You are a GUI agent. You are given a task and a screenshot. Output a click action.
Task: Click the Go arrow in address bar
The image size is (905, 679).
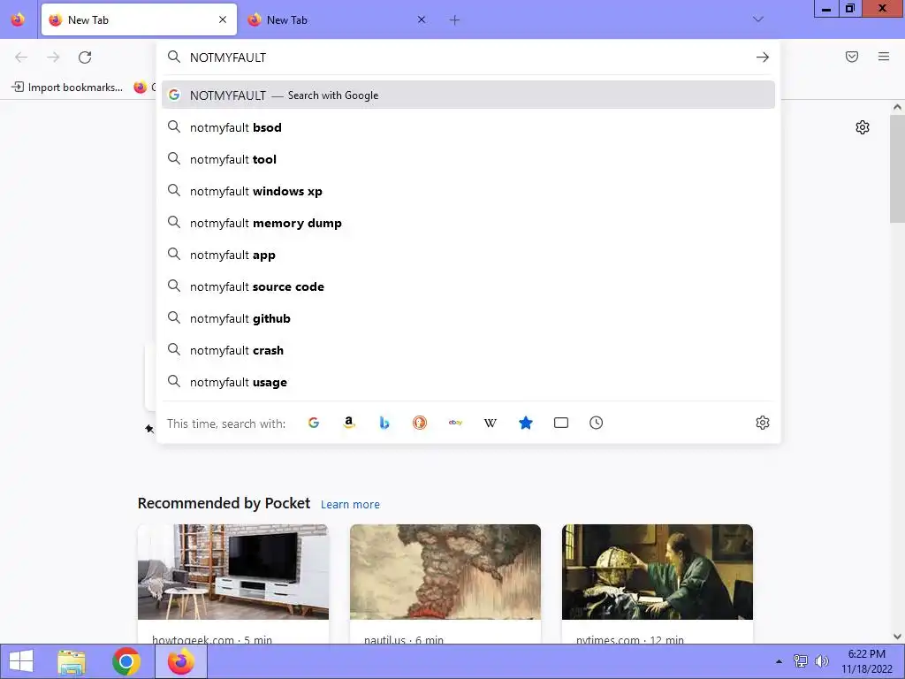pos(763,57)
